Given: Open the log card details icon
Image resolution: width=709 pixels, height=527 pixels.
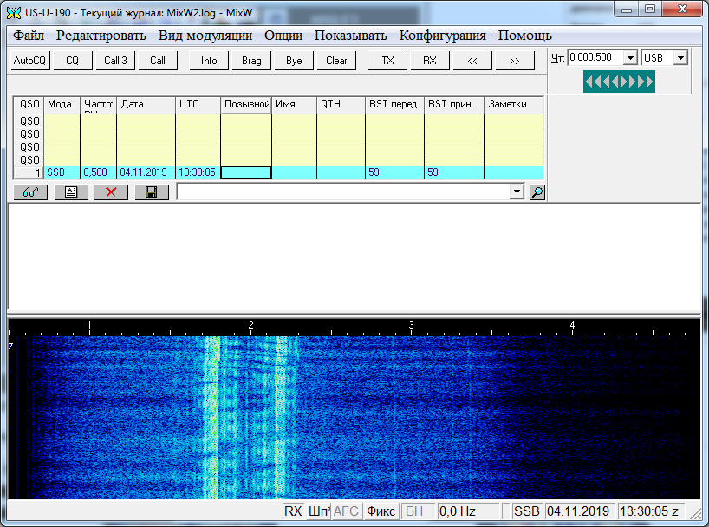Looking at the screenshot, I should tap(71, 192).
